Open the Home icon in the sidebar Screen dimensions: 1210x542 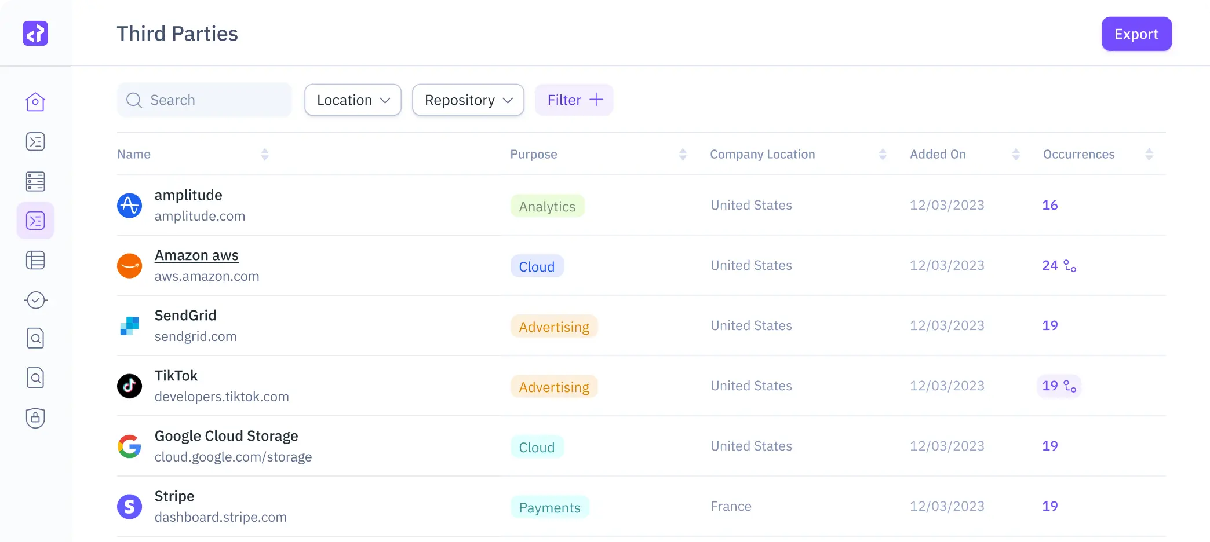pos(35,101)
